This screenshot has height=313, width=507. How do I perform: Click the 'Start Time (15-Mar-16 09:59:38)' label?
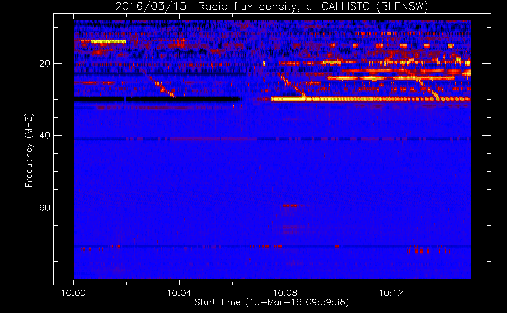272,302
